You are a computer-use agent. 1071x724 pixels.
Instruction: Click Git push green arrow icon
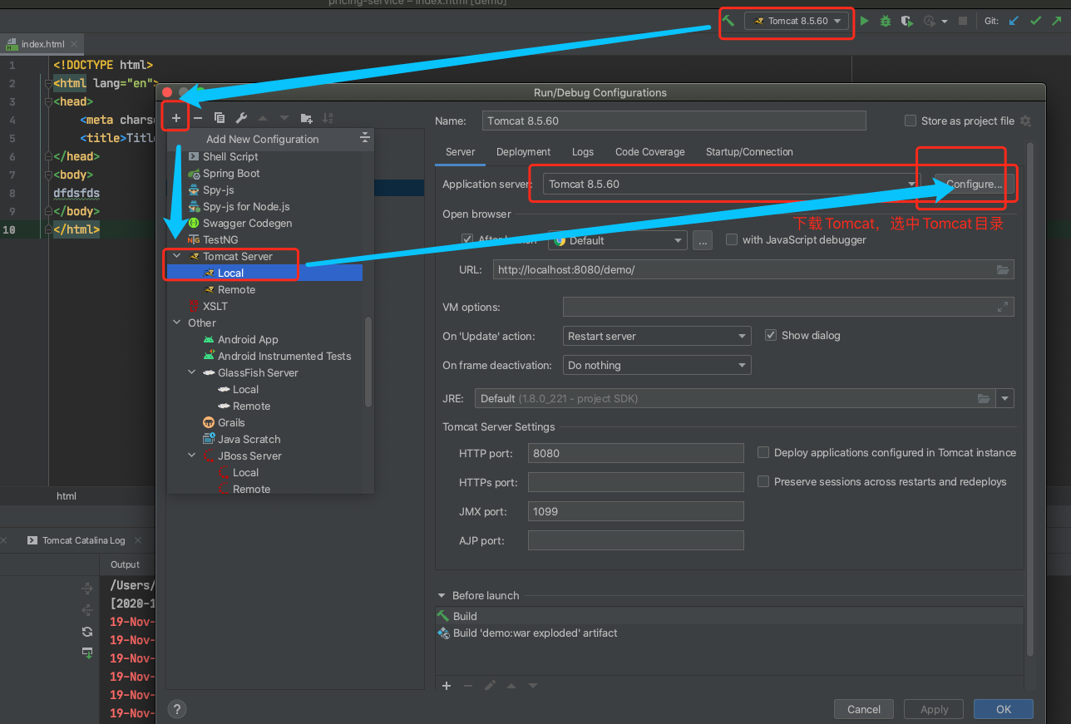coord(1057,21)
